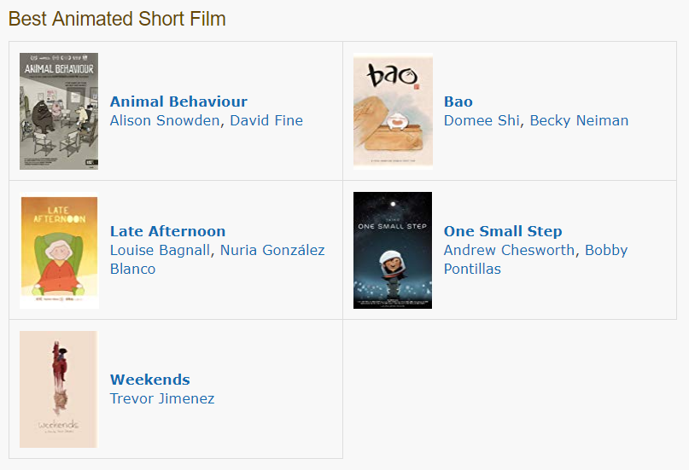Click the Late Afternoon poster thumbnail
689x470 pixels.
pyautogui.click(x=59, y=250)
